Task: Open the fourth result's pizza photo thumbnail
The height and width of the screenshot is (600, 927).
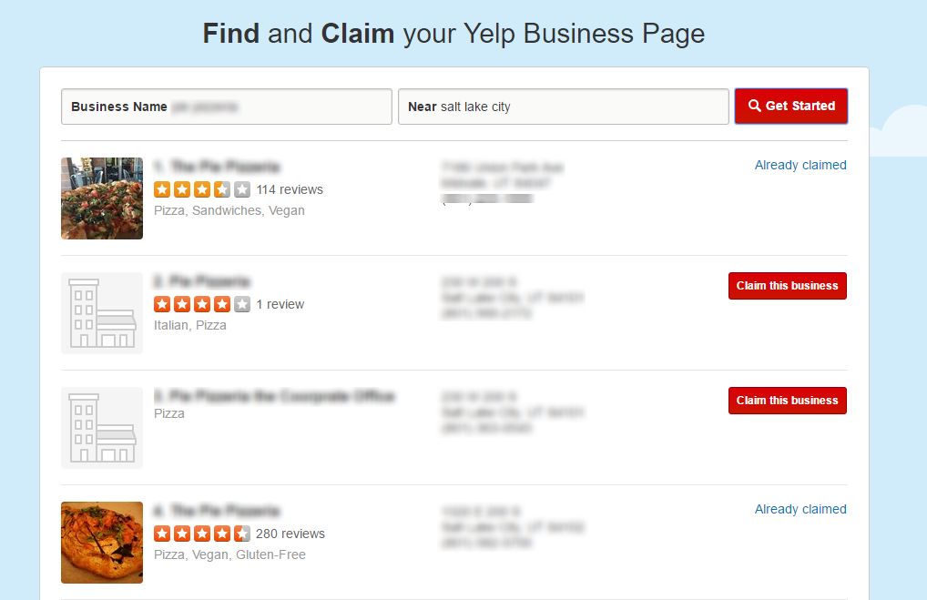Action: coord(102,543)
